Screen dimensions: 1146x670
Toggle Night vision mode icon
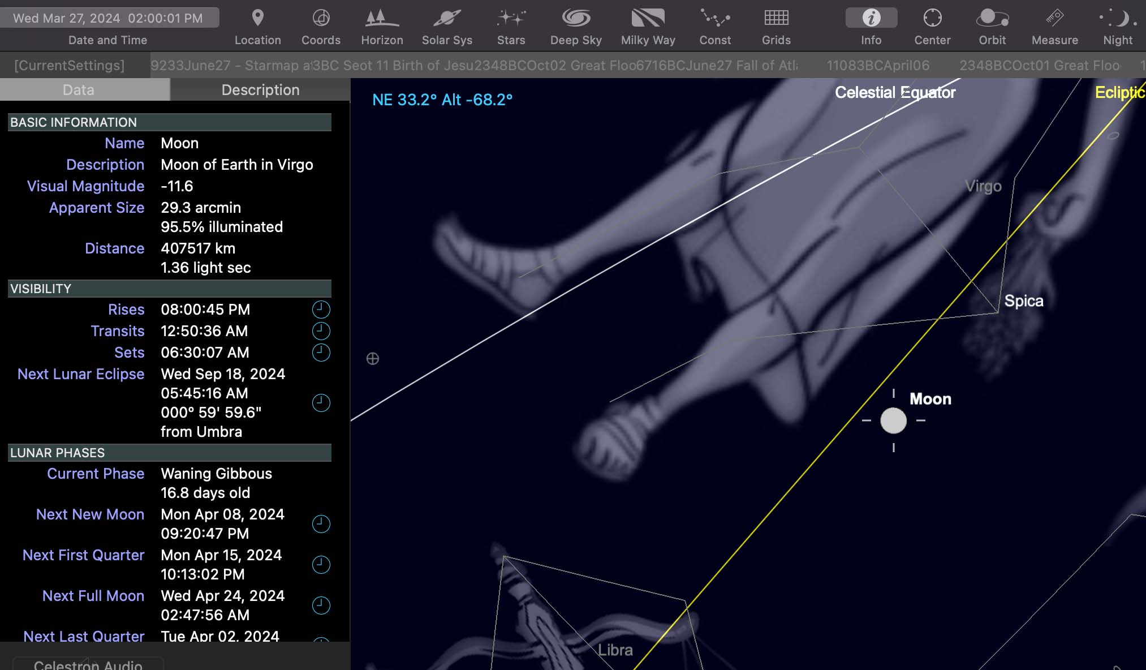[x=1118, y=18]
